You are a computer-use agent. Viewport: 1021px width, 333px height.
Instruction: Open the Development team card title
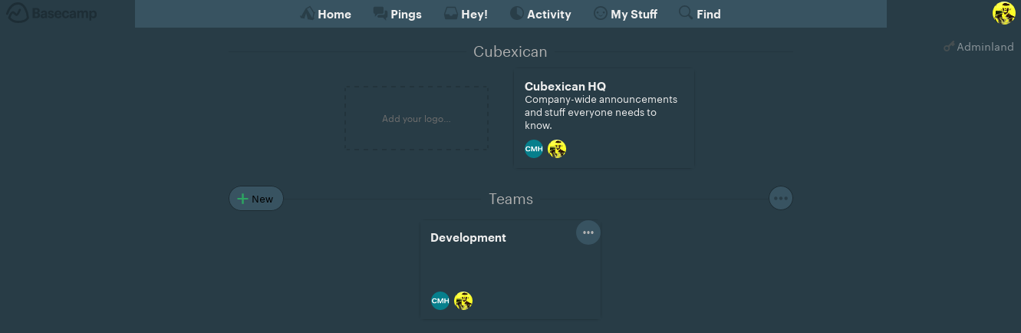point(468,238)
